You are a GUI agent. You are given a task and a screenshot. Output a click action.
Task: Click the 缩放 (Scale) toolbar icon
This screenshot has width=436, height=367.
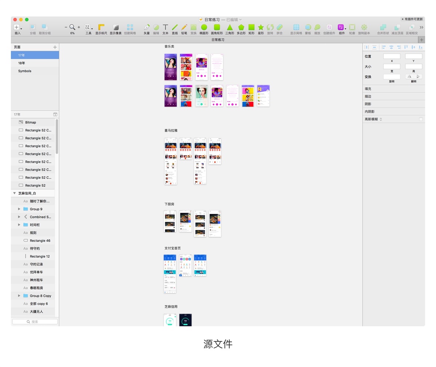[317, 27]
